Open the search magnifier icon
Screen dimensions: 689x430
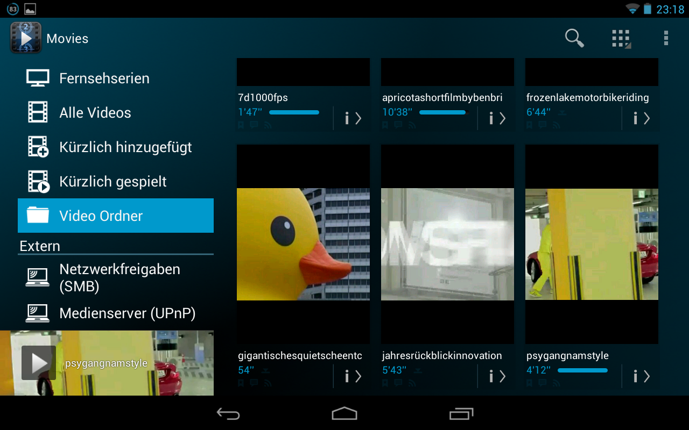[574, 38]
